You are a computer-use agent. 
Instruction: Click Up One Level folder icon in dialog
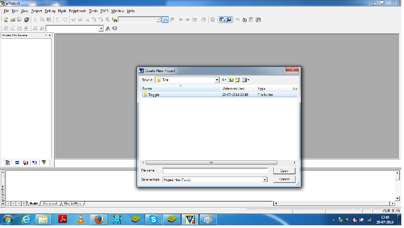click(231, 80)
